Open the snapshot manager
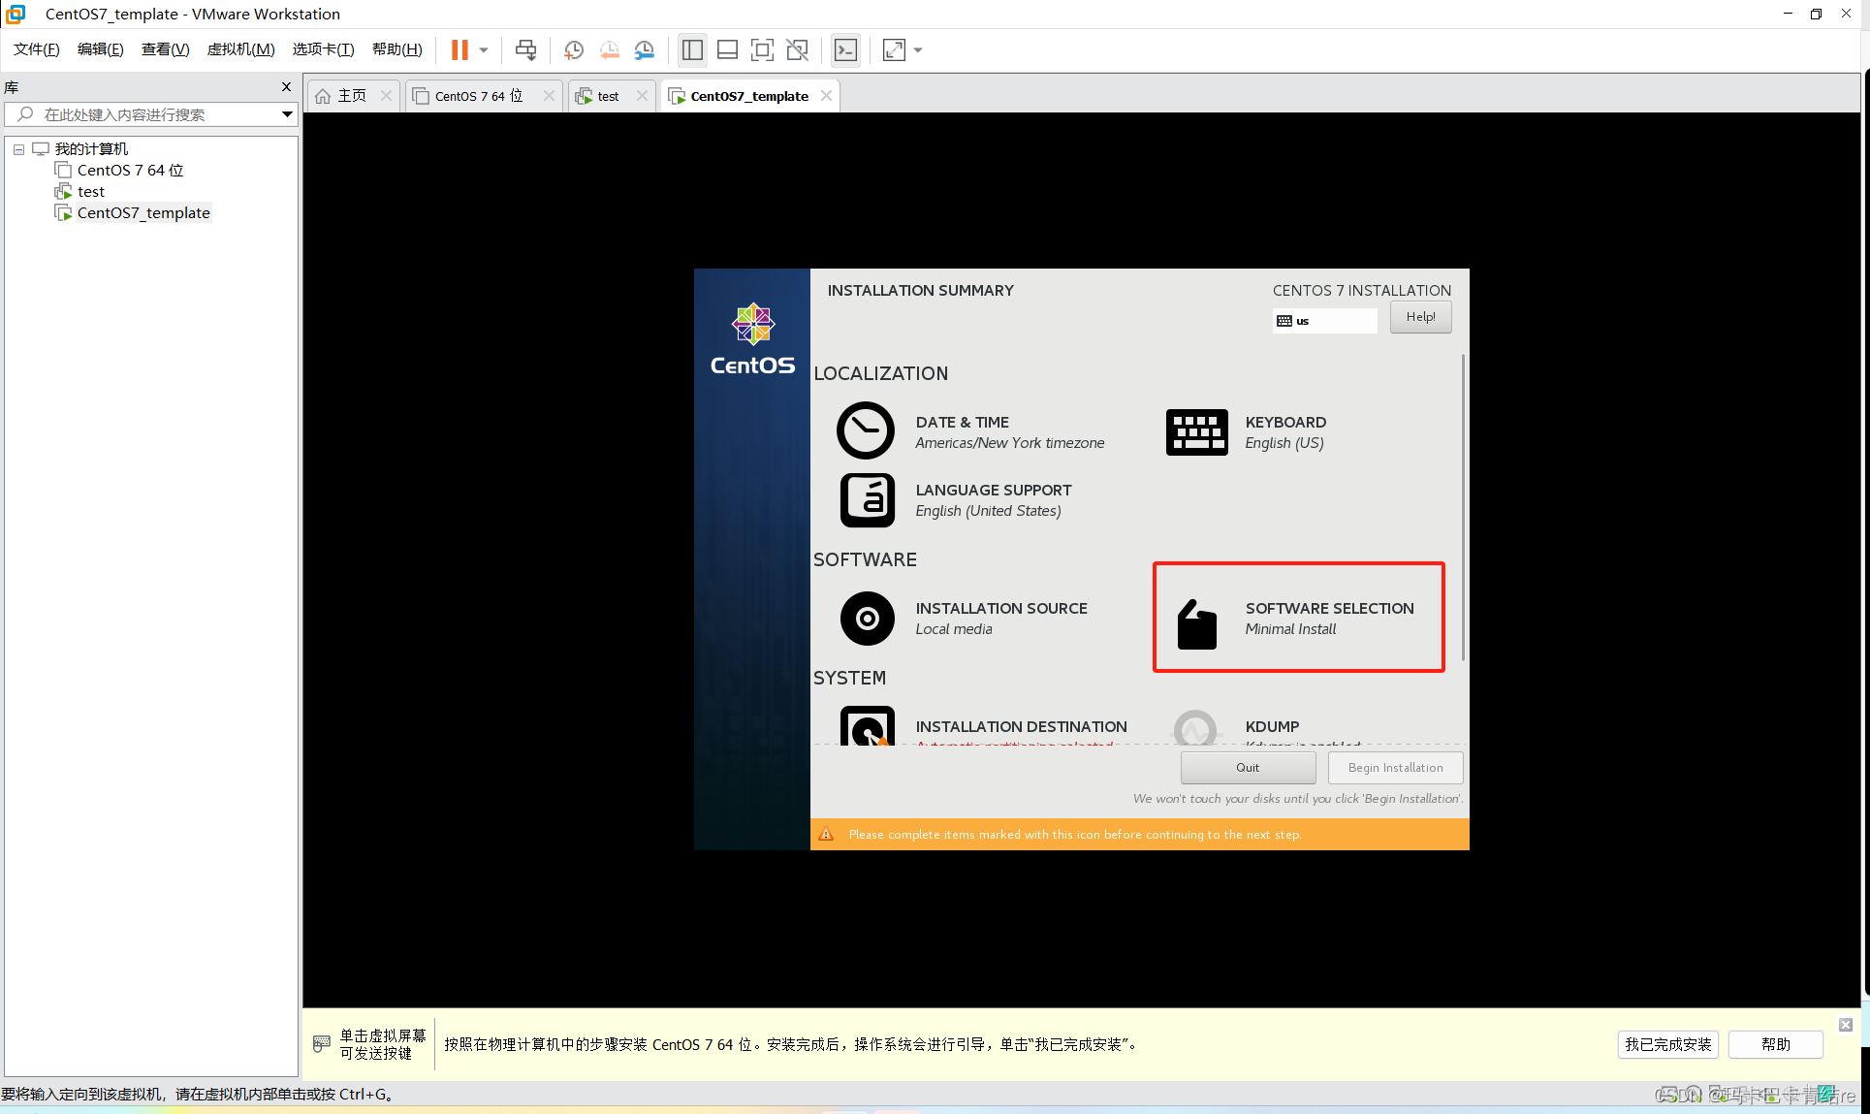1870x1114 pixels. 645,50
